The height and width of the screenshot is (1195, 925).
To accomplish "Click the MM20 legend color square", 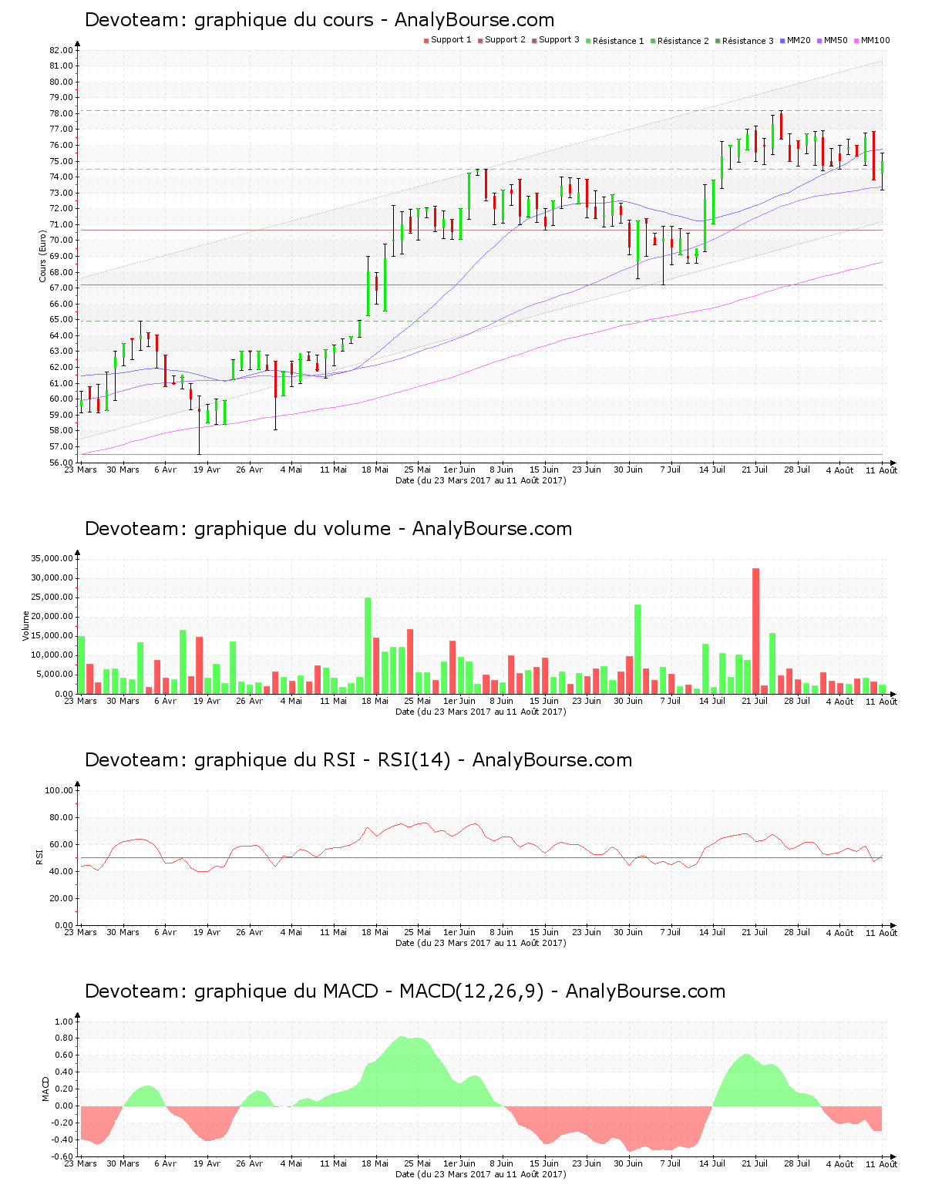I will pos(782,40).
